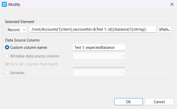This screenshot has height=109, width=177.
Task: Confirm the dialog with OK
Action: (x=128, y=102)
